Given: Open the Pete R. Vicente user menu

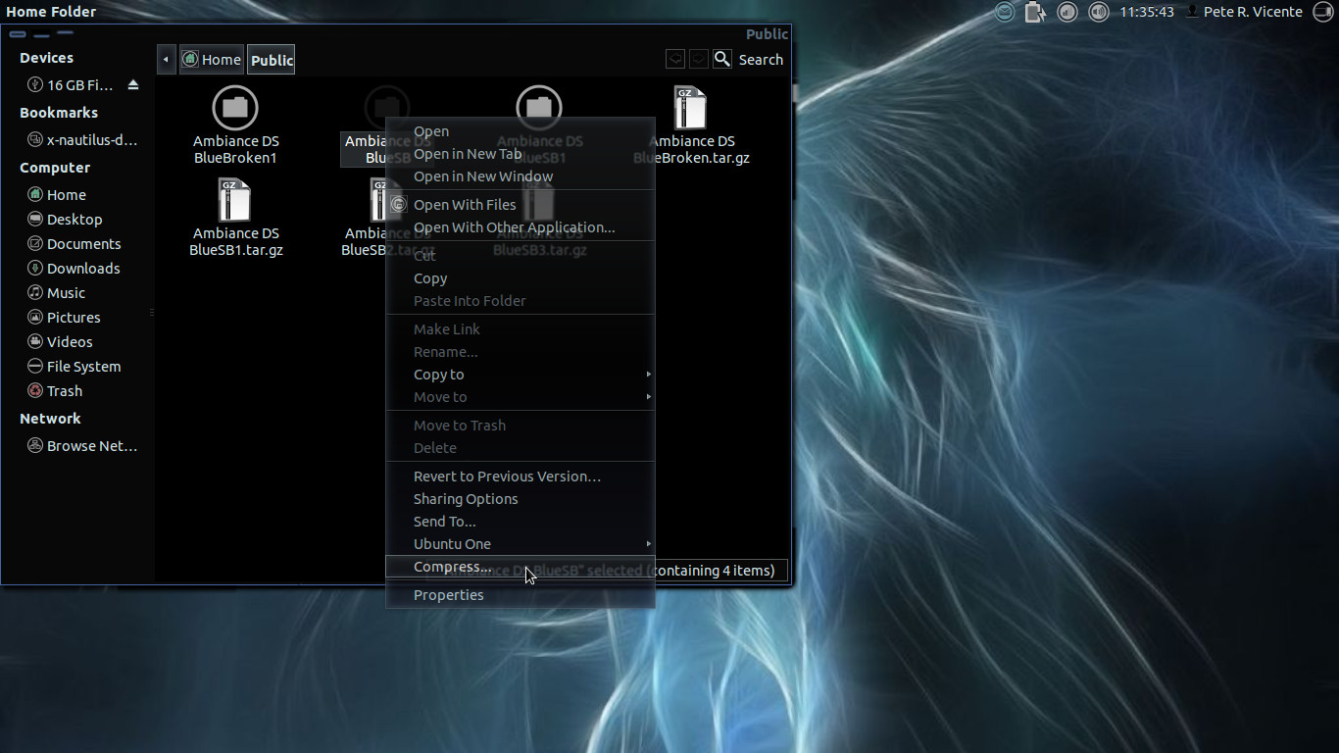Looking at the screenshot, I should (x=1244, y=12).
